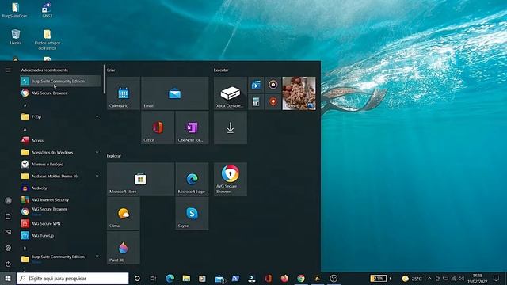Open OBS Studio from the taskbar
The width and height of the screenshot is (507, 285).
334,278
